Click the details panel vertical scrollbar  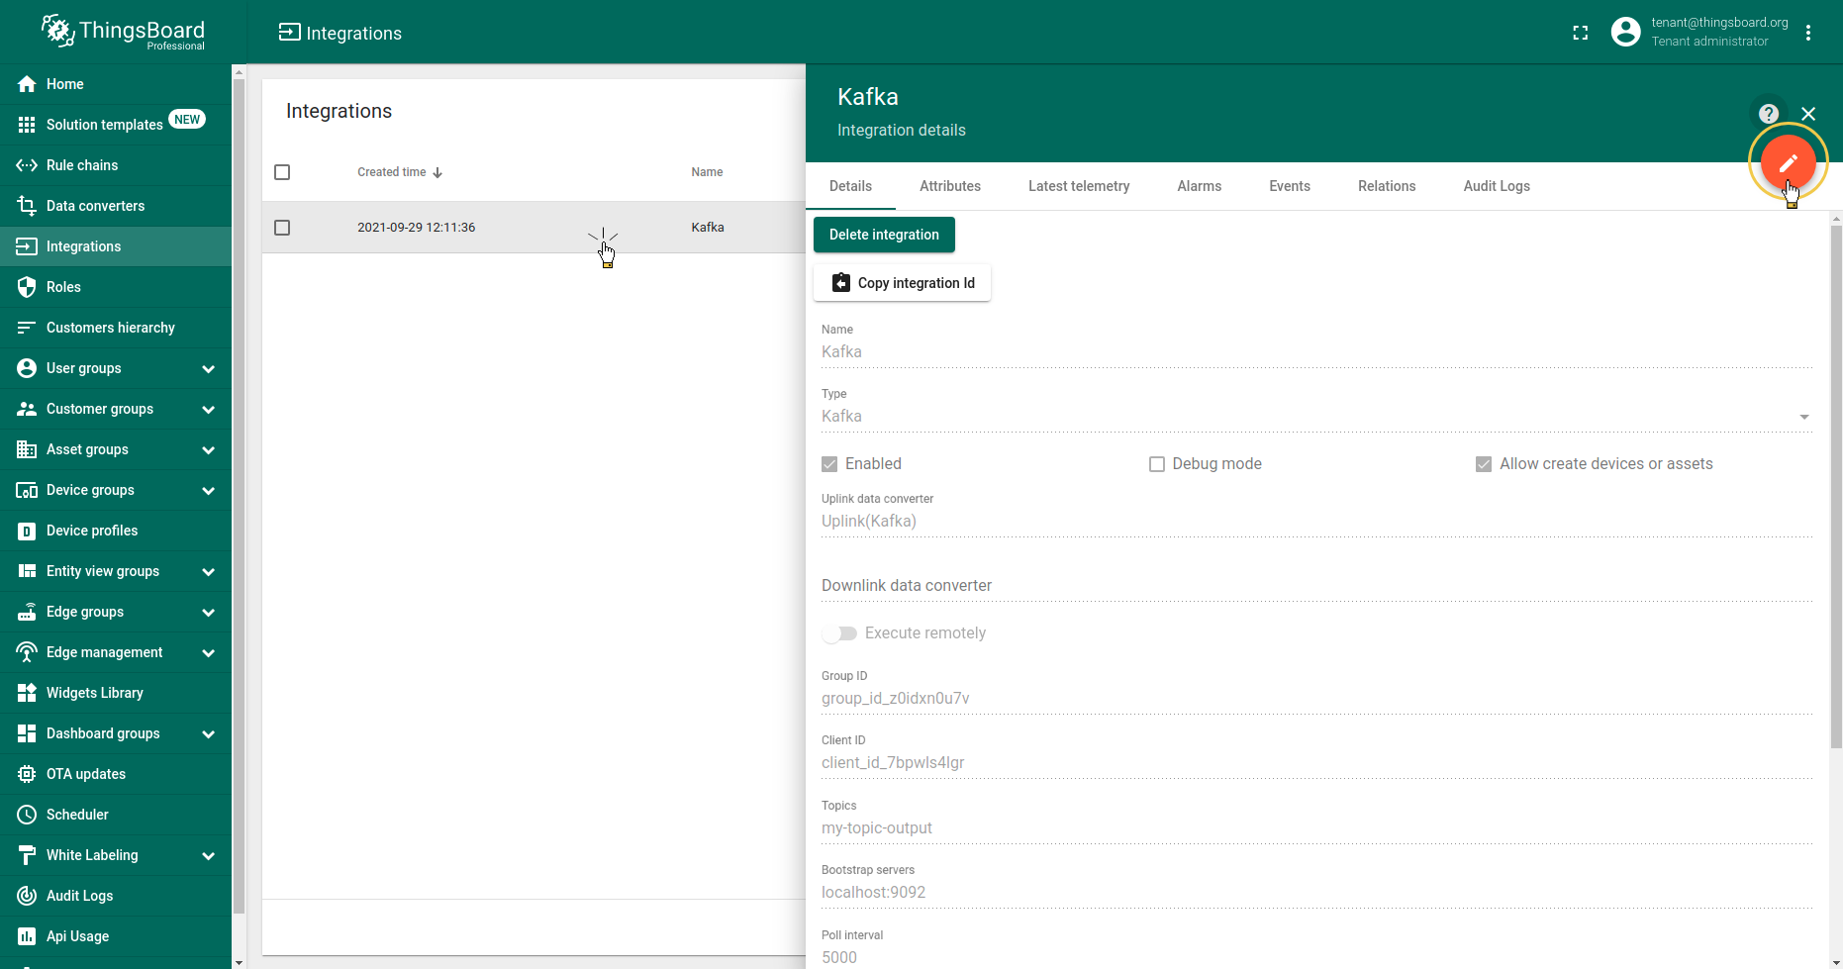[x=1835, y=485]
